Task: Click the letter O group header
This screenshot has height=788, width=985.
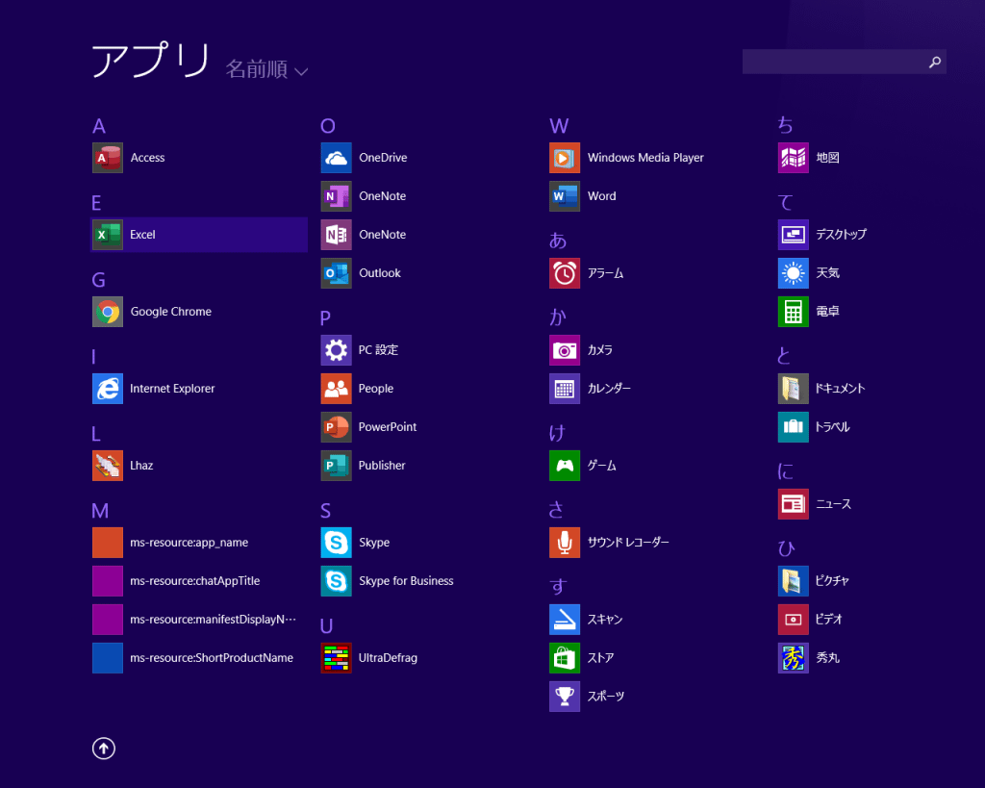Action: tap(328, 126)
